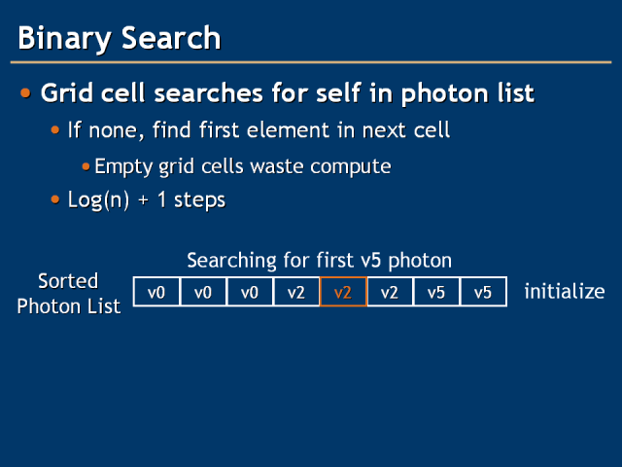
Task: Click the Binary Search slide title
Action: pyautogui.click(x=120, y=38)
